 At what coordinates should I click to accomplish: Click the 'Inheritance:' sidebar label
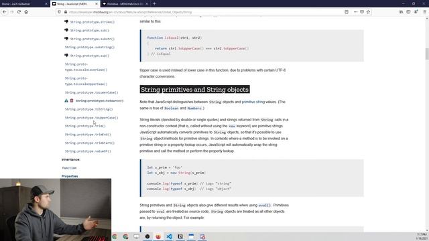(x=71, y=159)
